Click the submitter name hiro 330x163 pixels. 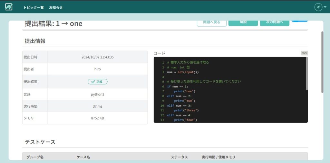coord(97,69)
